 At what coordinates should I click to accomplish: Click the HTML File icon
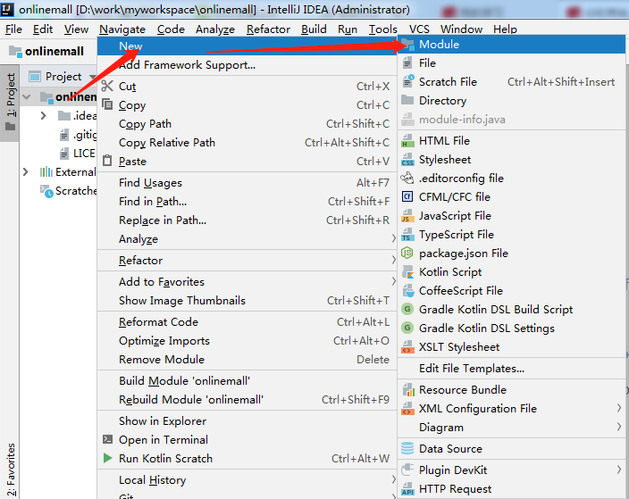[x=407, y=141]
